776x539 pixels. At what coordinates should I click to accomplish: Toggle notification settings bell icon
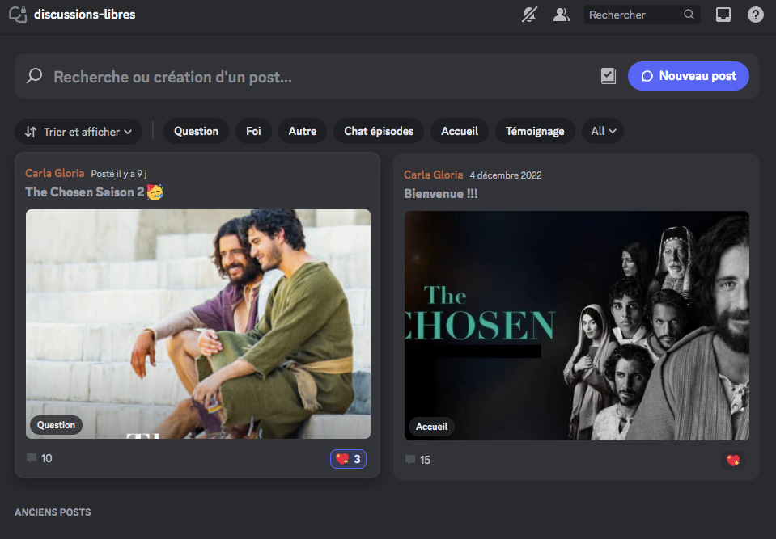[x=529, y=15]
